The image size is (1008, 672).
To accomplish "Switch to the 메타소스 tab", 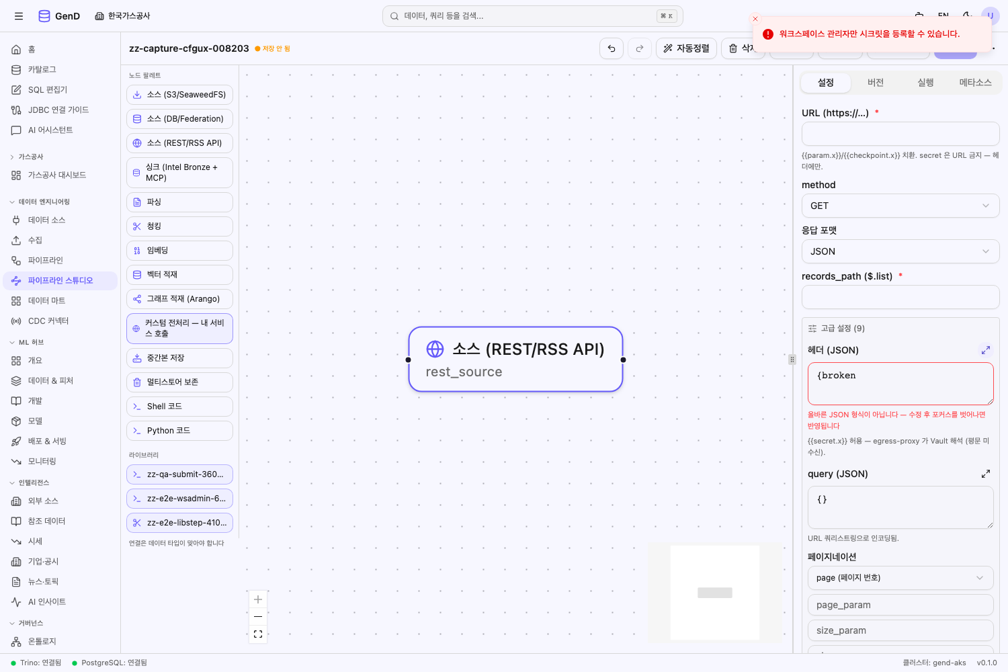I will tap(976, 83).
